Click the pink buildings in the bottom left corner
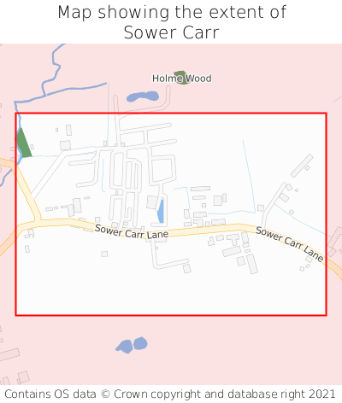342x403 pixels. tap(15, 367)
